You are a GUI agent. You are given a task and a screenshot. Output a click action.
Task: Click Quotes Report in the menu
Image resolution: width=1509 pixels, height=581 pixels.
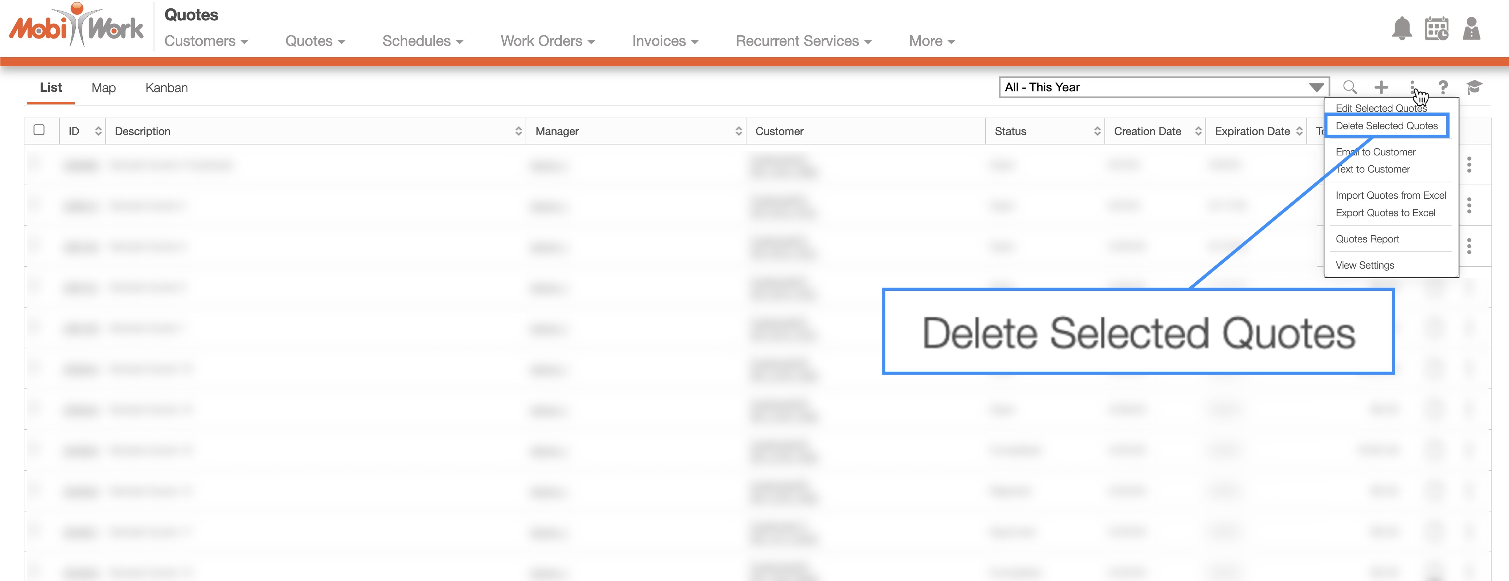(1366, 239)
